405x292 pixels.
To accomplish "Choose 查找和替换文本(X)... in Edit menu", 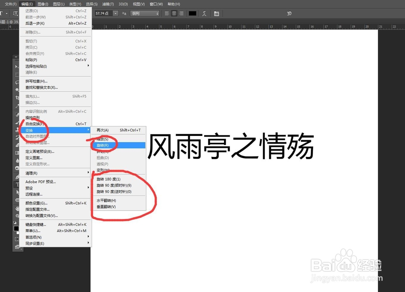I will (x=55, y=88).
